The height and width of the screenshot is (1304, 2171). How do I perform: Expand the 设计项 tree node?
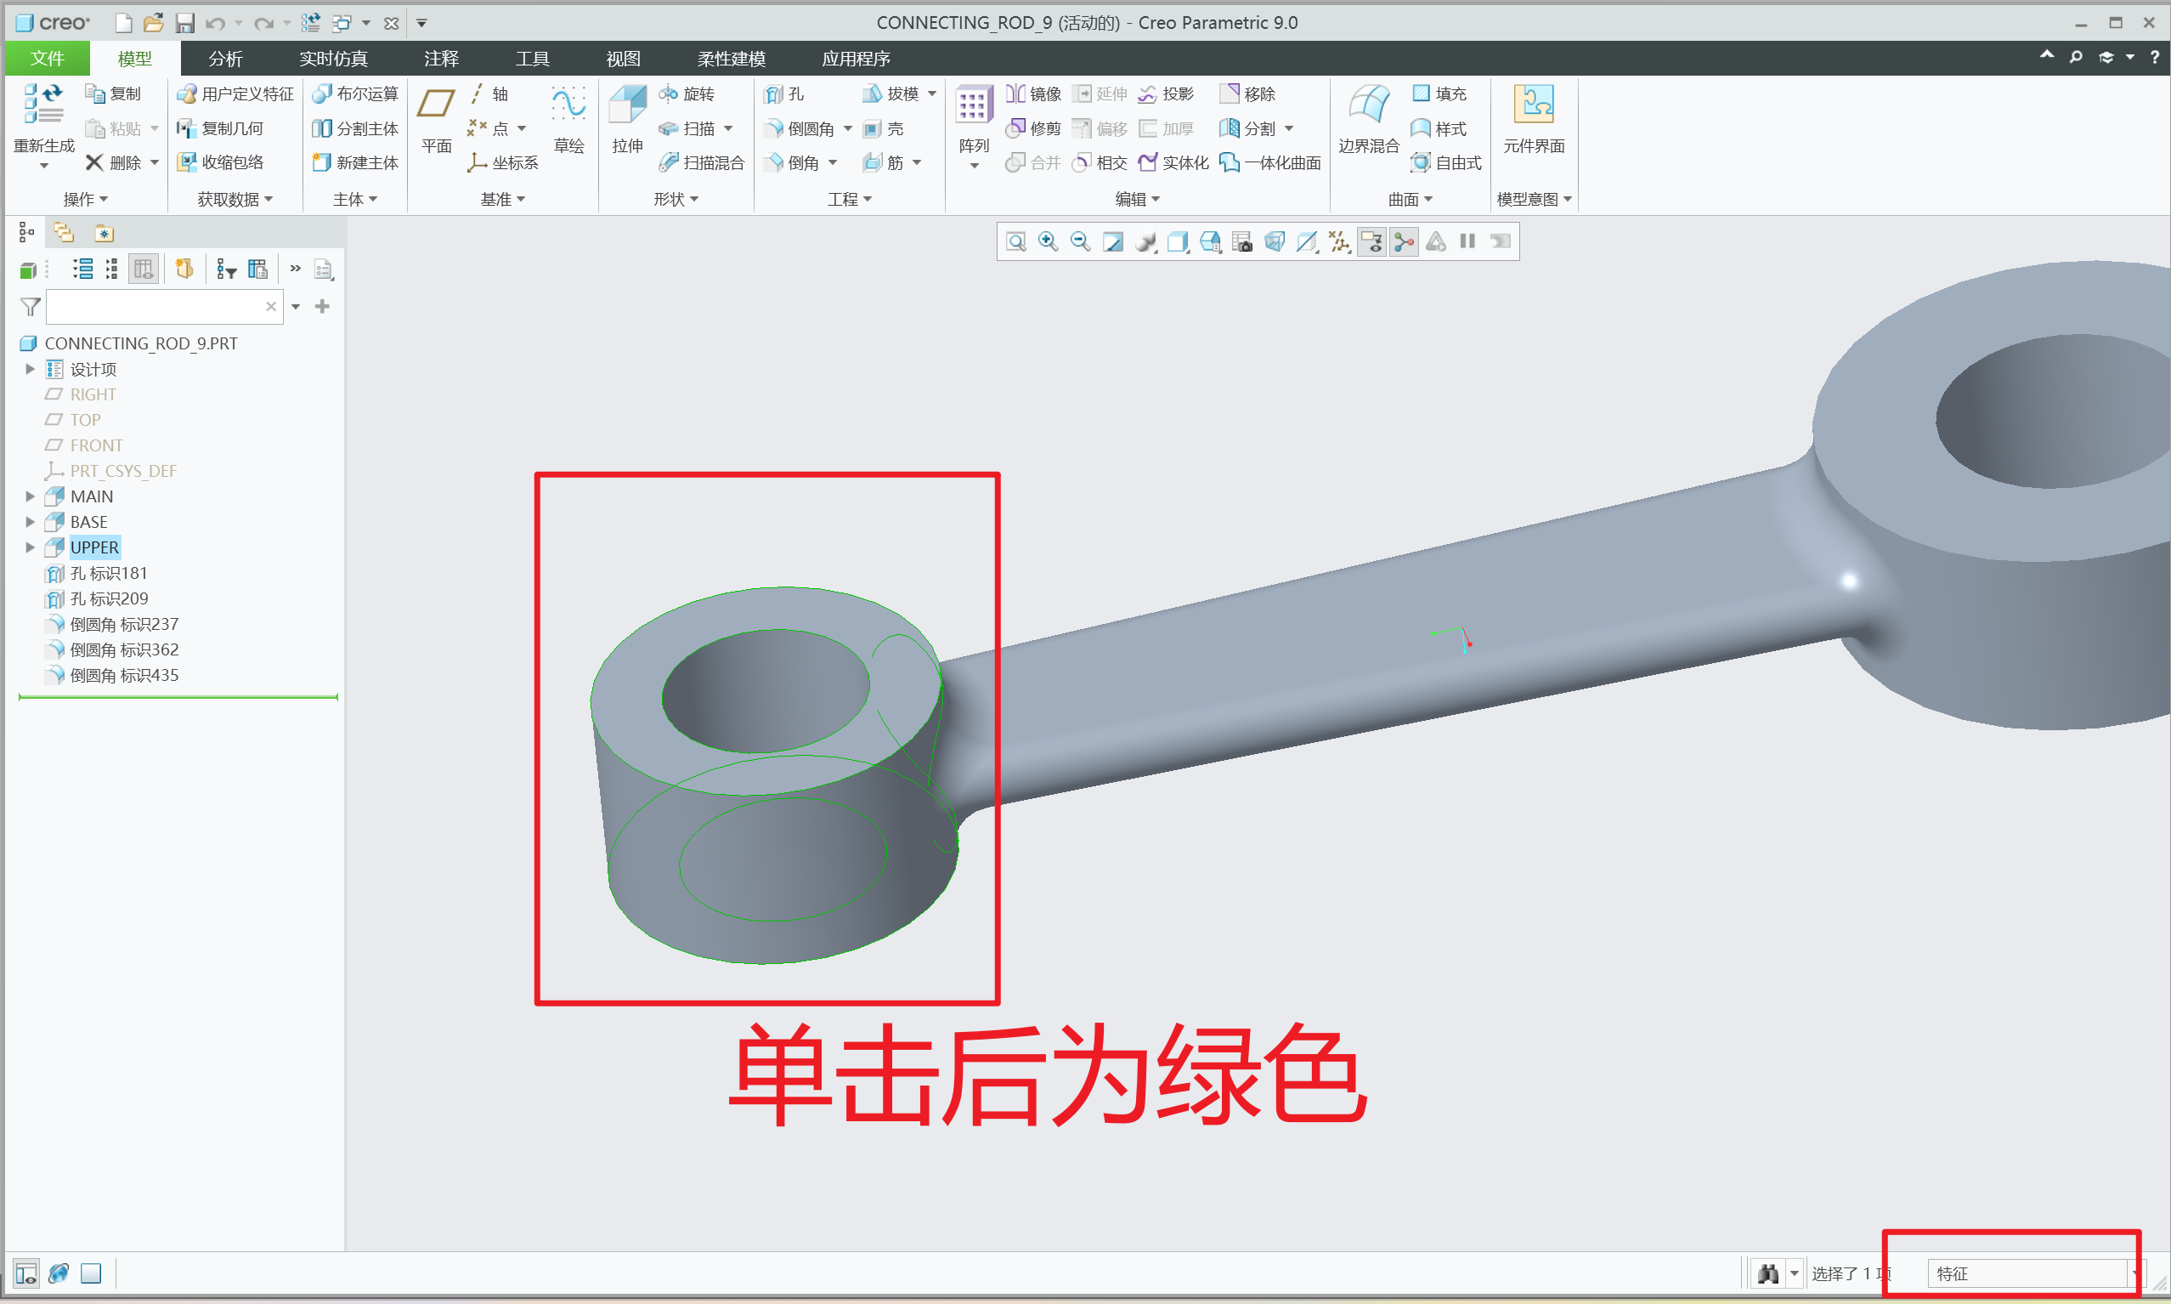click(30, 369)
